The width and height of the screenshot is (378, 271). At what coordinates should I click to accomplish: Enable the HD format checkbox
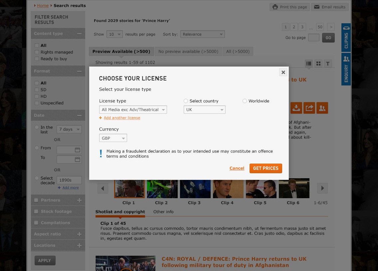[x=37, y=96]
